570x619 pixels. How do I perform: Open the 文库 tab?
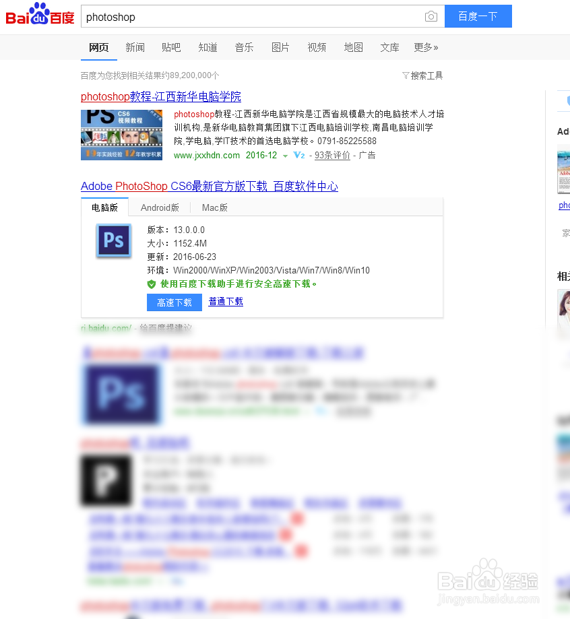coord(390,48)
